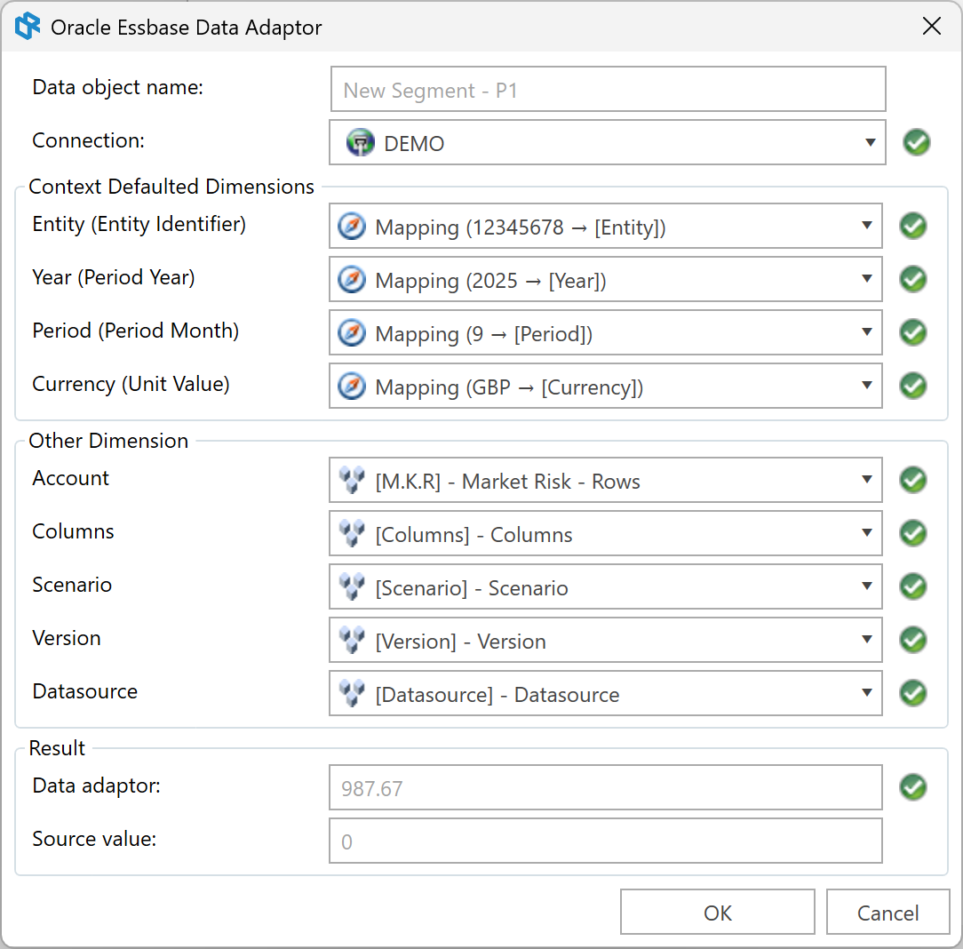Click the cubes icon in Account field
The width and height of the screenshot is (963, 949).
[352, 480]
